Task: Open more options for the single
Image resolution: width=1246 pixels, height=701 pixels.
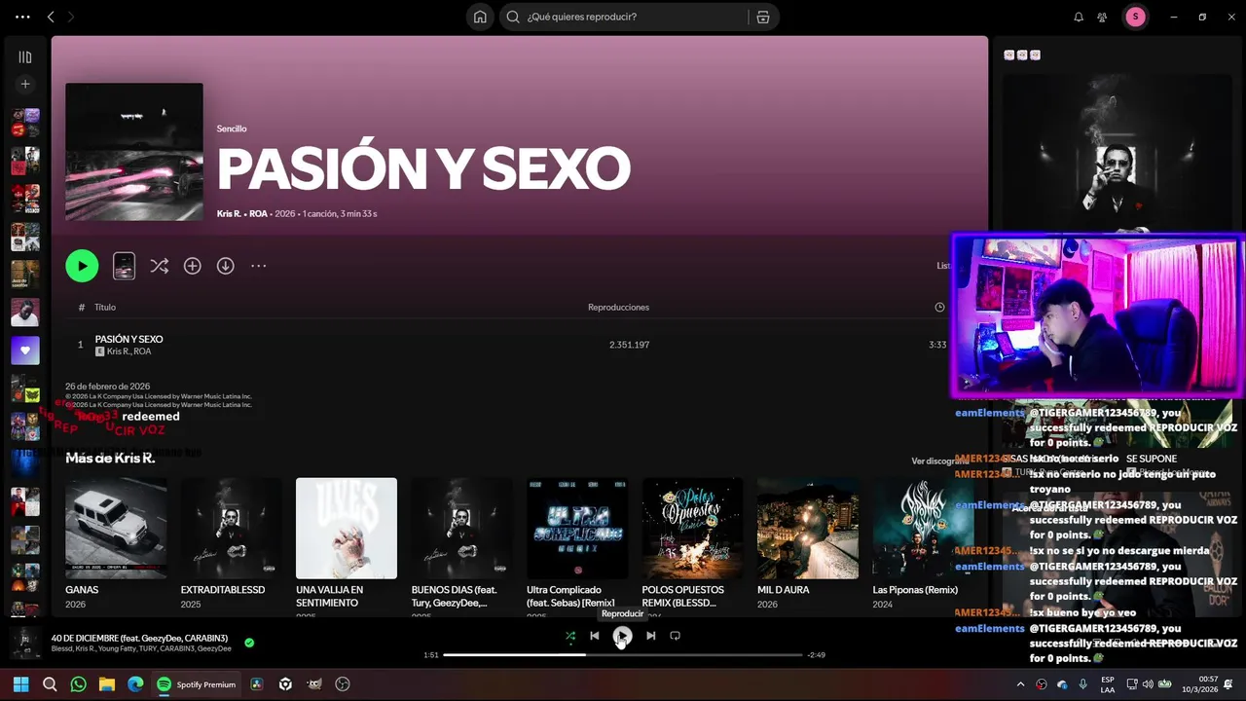Action: click(258, 266)
